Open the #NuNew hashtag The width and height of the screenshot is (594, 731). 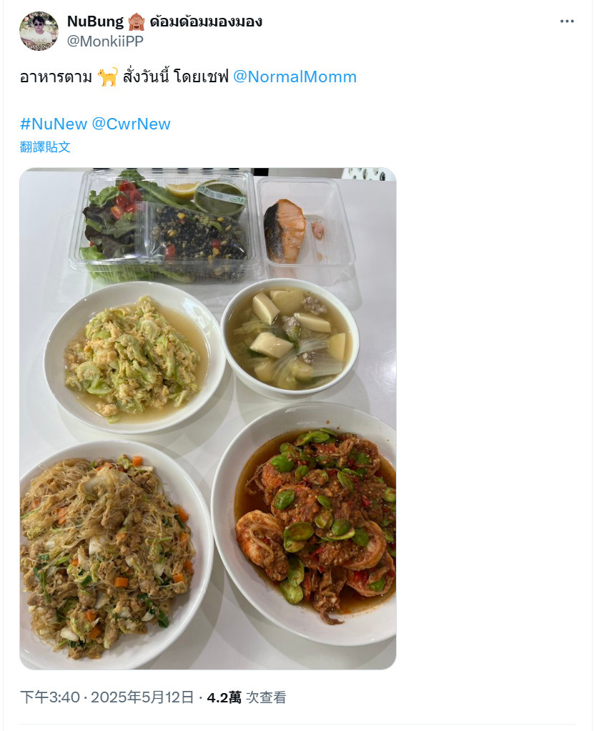pyautogui.click(x=53, y=124)
